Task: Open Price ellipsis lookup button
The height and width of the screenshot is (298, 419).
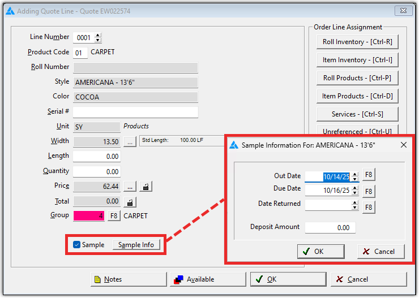Action: pos(130,187)
